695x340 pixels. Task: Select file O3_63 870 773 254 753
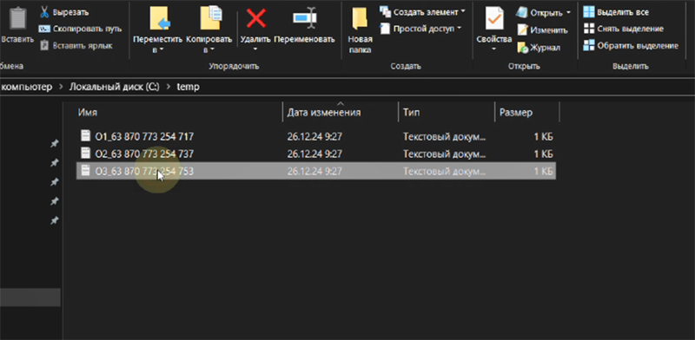point(144,171)
